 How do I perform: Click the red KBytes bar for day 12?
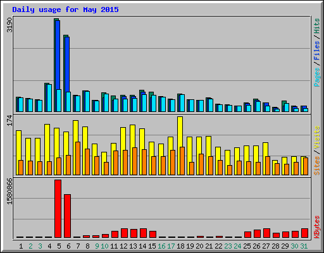pyautogui.click(x=124, y=233)
